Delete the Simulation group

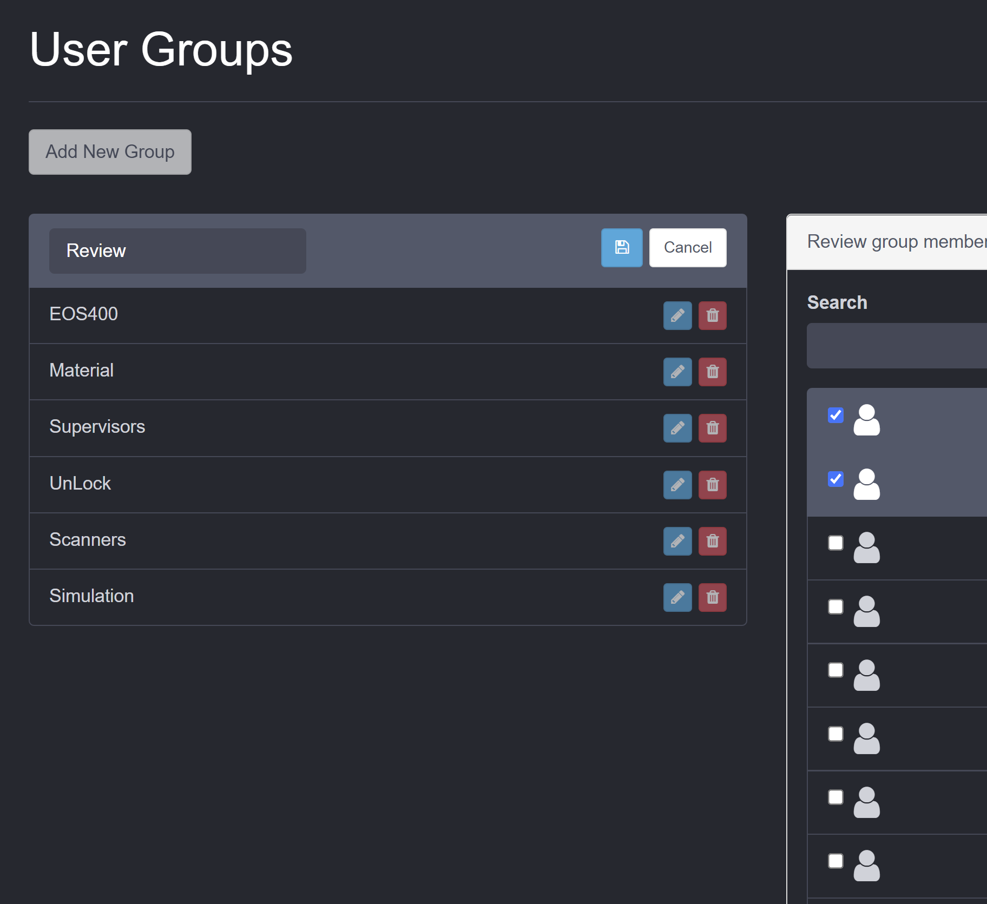pyautogui.click(x=712, y=597)
